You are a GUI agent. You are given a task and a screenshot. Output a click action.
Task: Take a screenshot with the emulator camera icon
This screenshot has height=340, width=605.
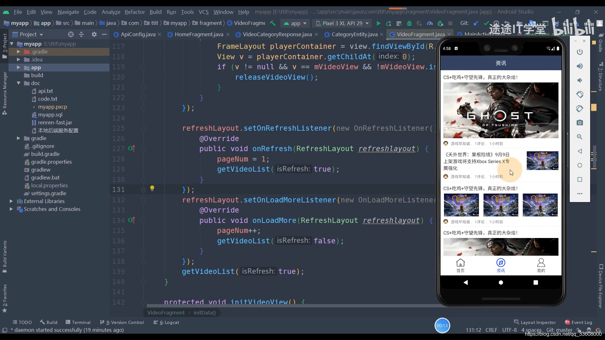click(x=580, y=123)
